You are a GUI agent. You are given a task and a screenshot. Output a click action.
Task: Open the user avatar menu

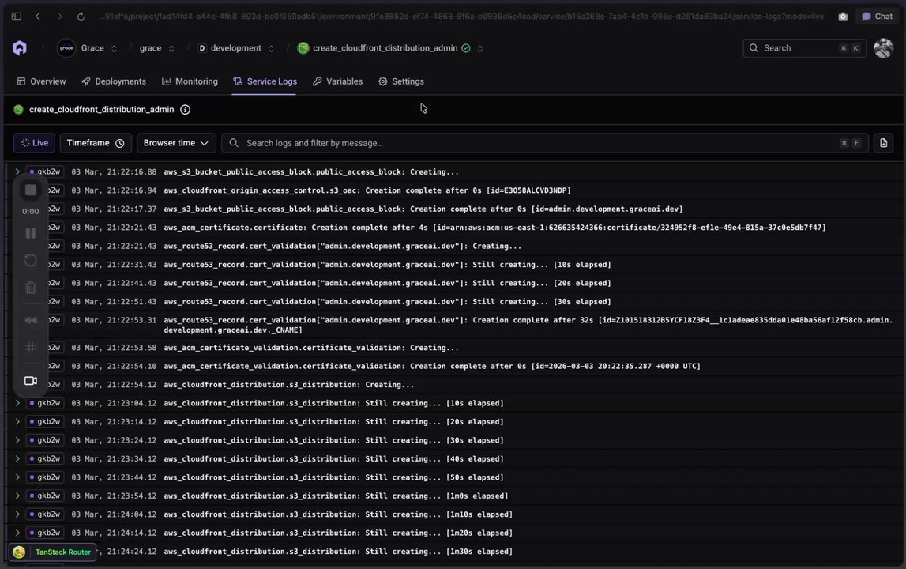point(882,48)
